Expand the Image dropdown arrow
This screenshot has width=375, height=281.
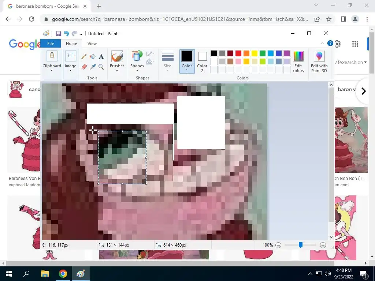pos(70,71)
